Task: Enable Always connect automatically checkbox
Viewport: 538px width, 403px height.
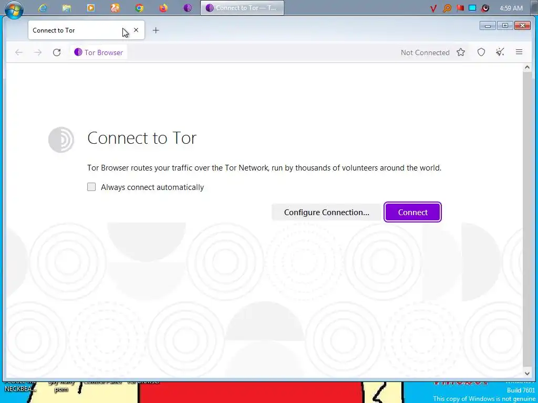Action: coord(91,187)
